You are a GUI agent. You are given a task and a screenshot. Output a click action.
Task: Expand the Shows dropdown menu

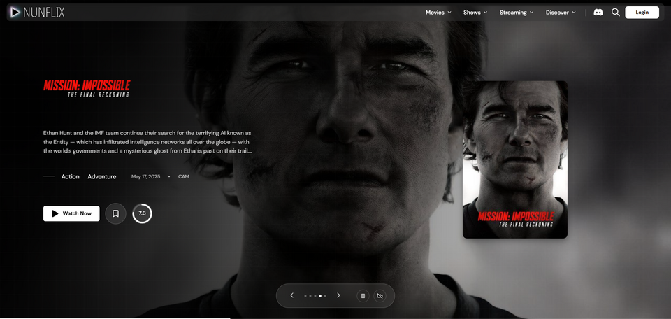click(475, 13)
